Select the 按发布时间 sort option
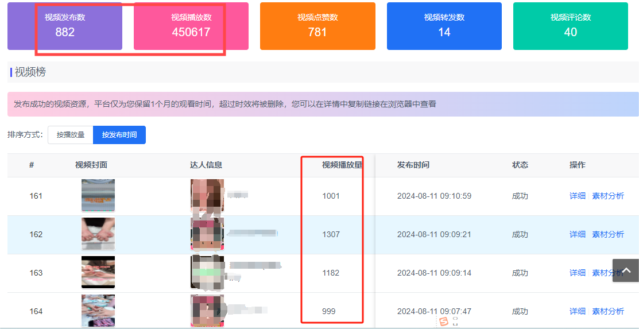Viewport: 639px width, 329px height. pyautogui.click(x=119, y=135)
